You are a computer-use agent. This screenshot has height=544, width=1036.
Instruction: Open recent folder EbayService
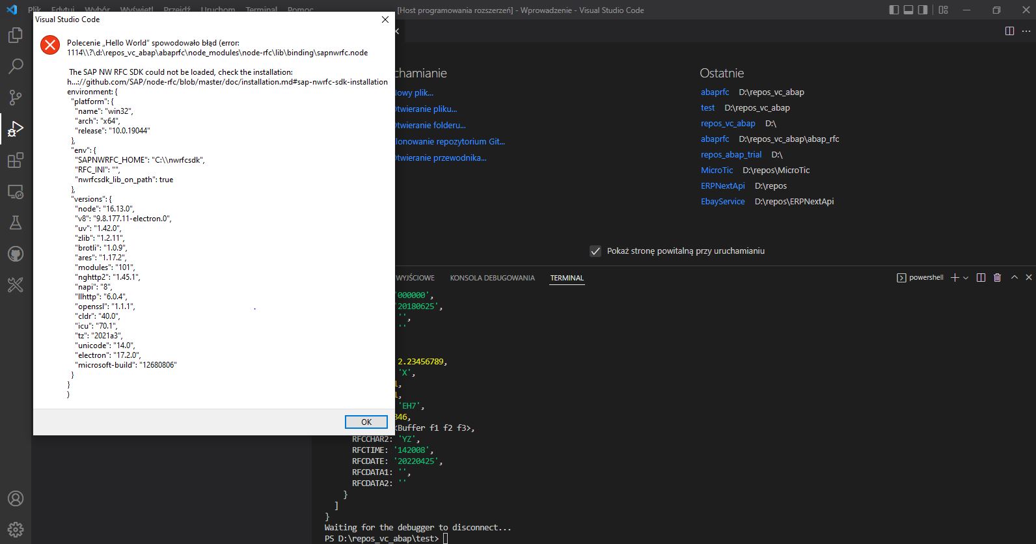click(x=722, y=202)
